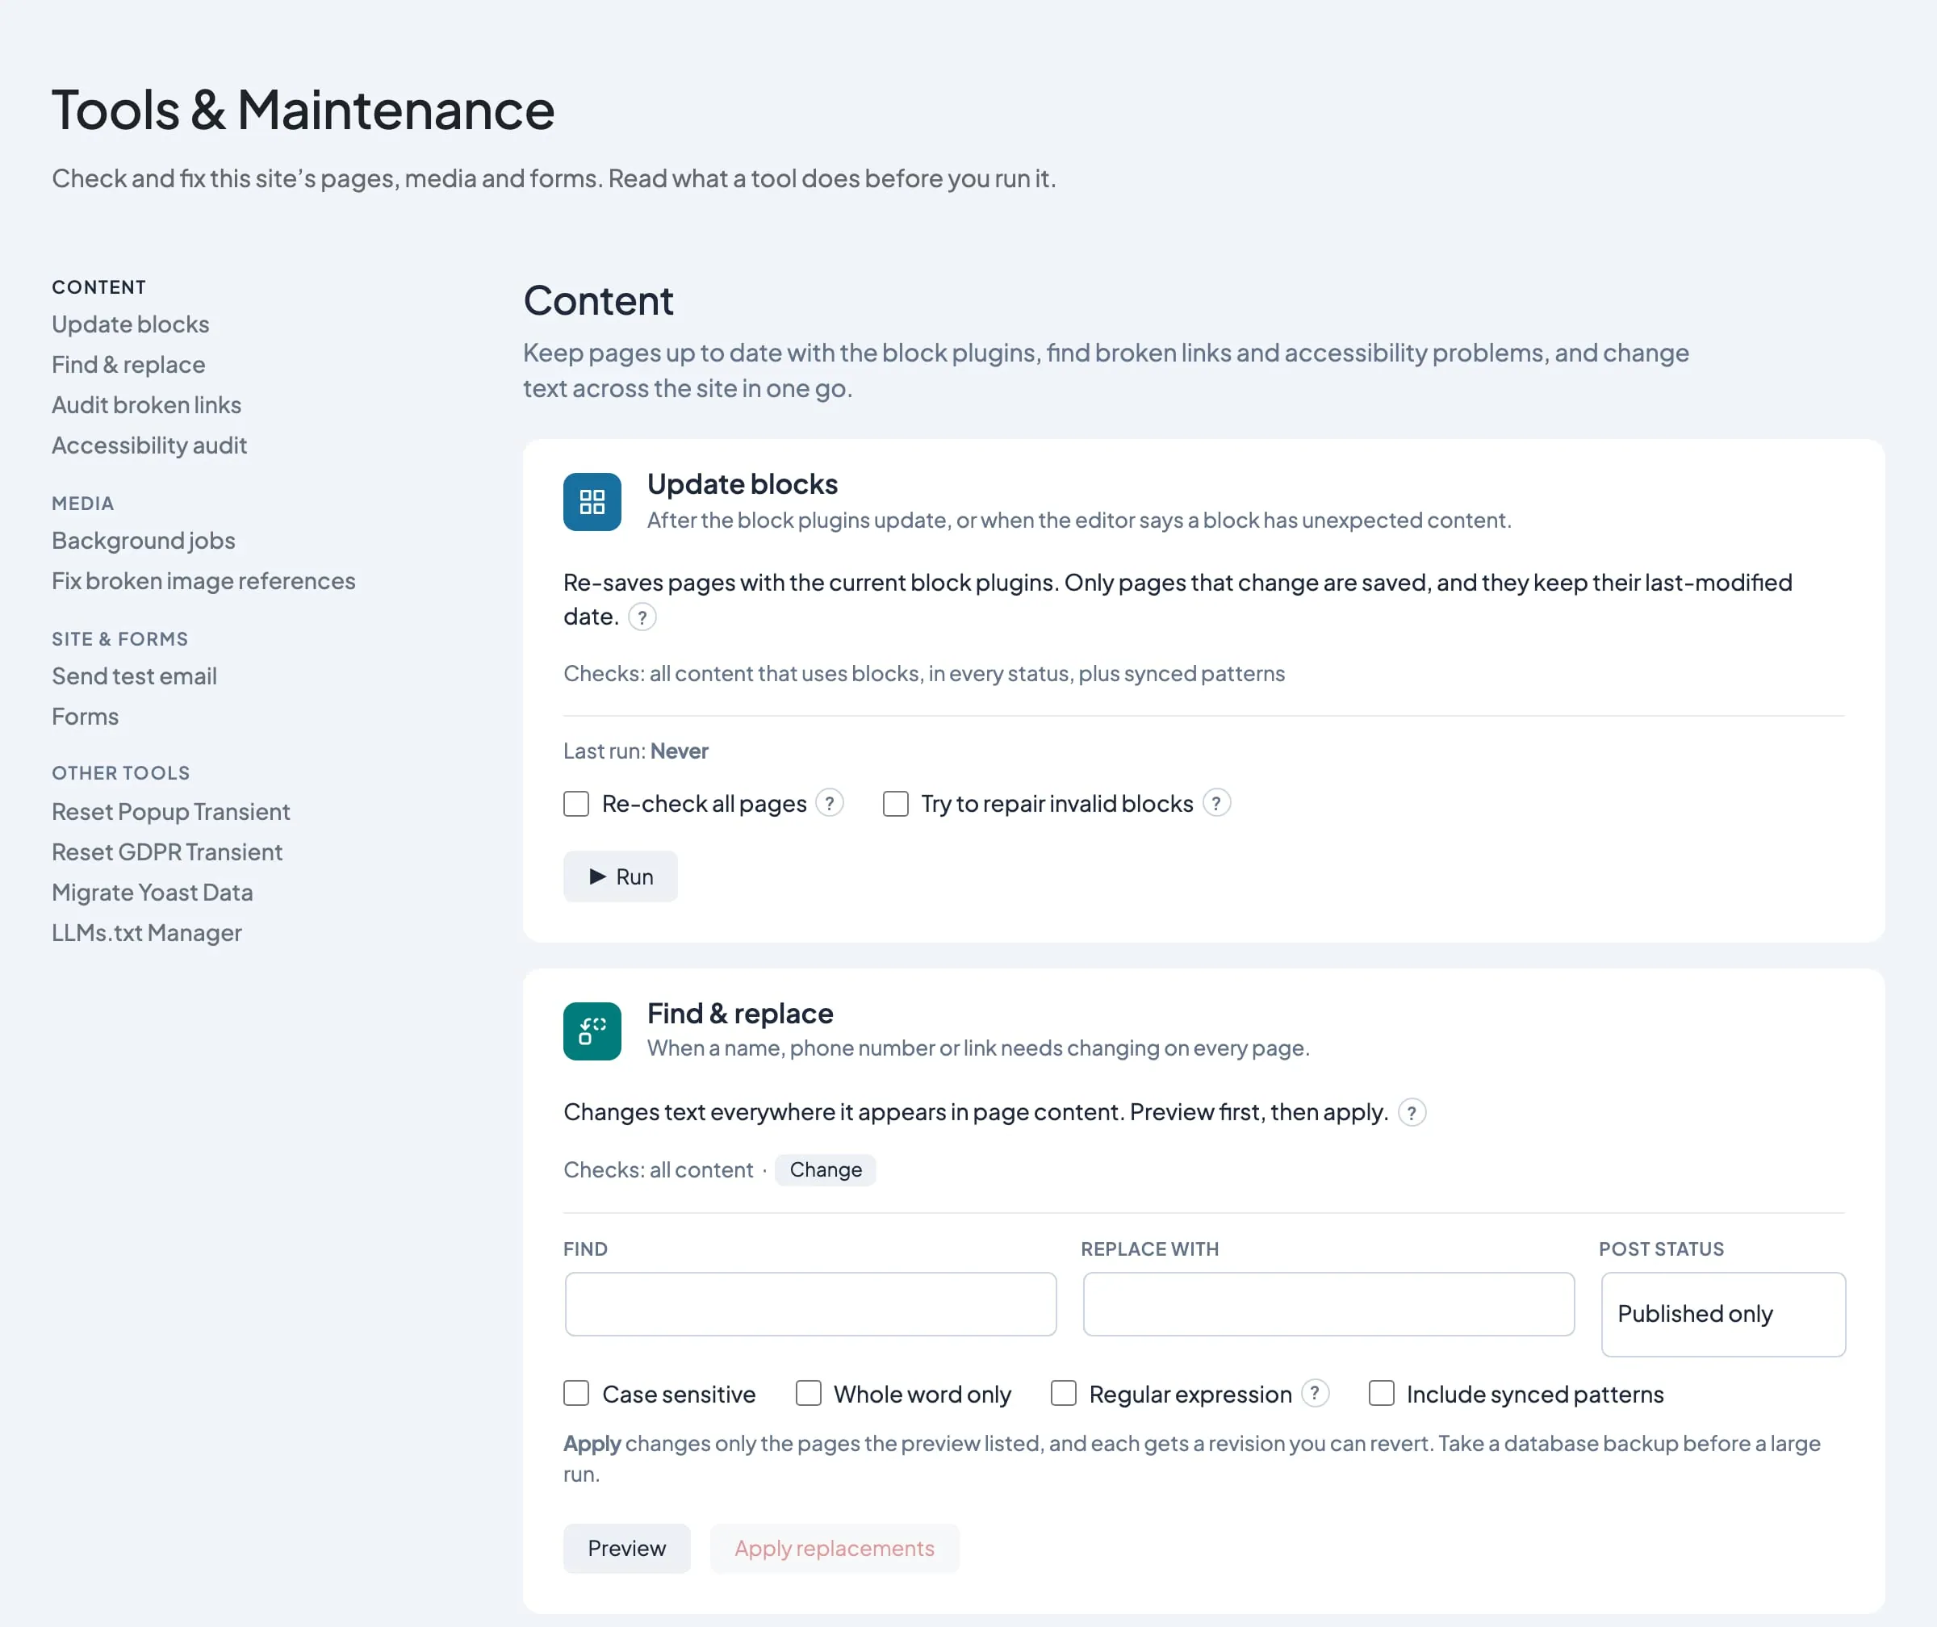Click the Preview button
Screen dimensions: 1937x1627
click(626, 1548)
